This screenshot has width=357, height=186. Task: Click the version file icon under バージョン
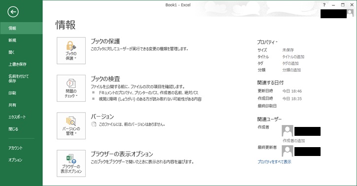(94, 124)
